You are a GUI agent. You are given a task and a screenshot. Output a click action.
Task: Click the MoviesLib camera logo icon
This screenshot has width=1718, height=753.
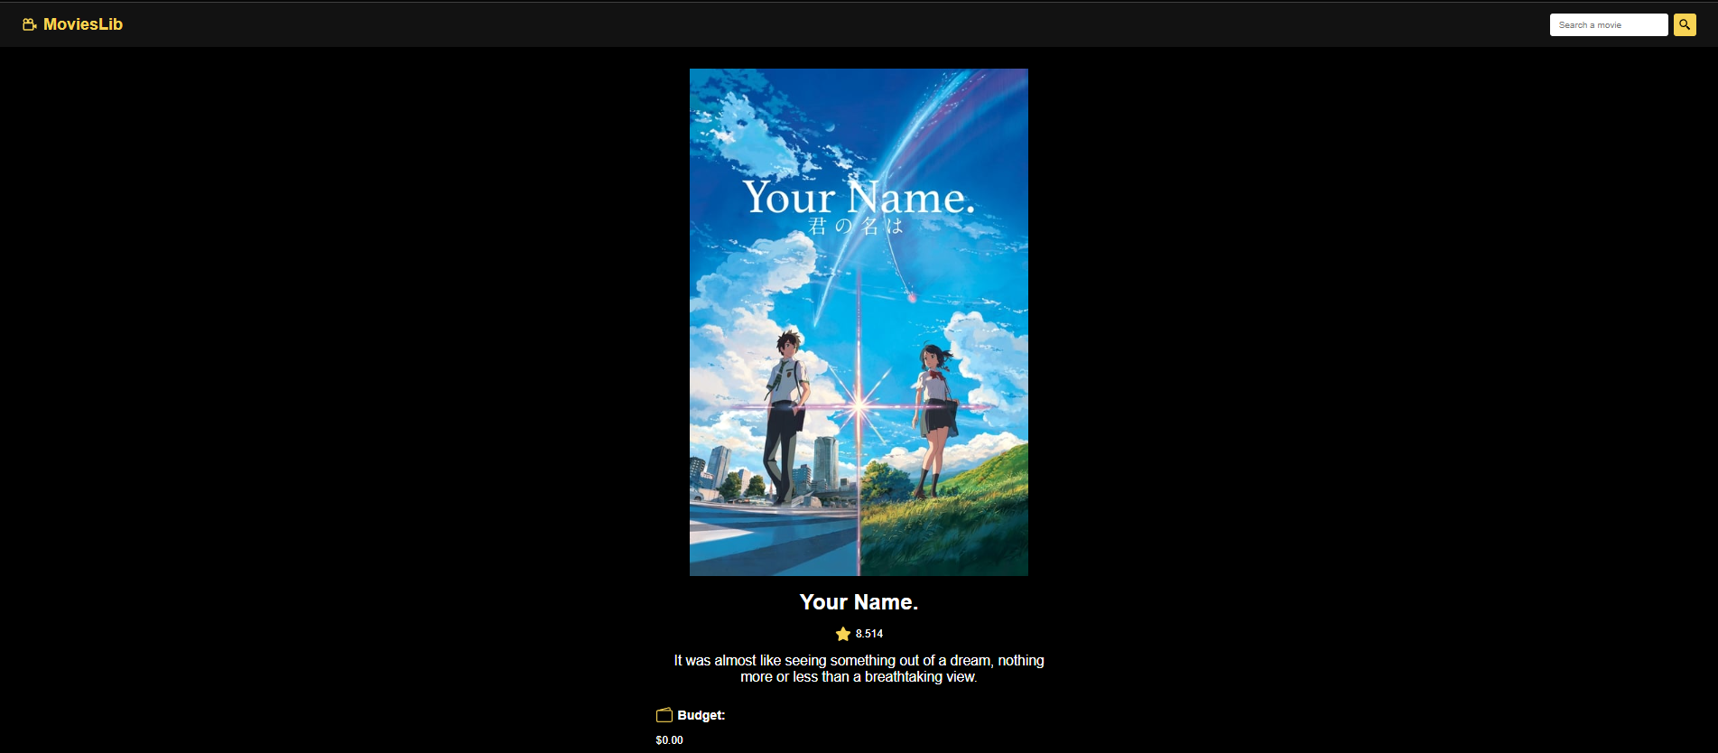30,24
